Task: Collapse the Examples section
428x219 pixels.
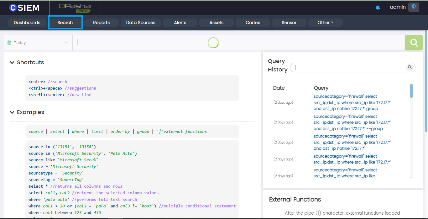Action: pyautogui.click(x=12, y=112)
